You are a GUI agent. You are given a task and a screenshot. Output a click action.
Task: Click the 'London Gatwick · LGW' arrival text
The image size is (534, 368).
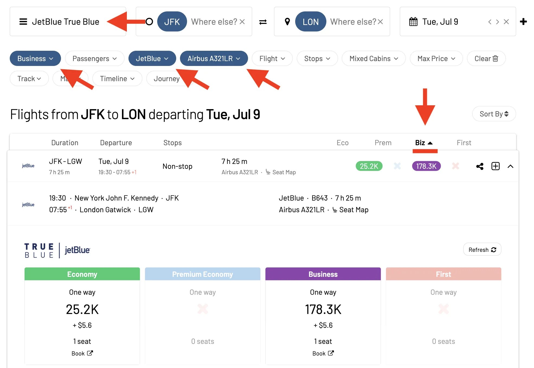[x=117, y=210]
